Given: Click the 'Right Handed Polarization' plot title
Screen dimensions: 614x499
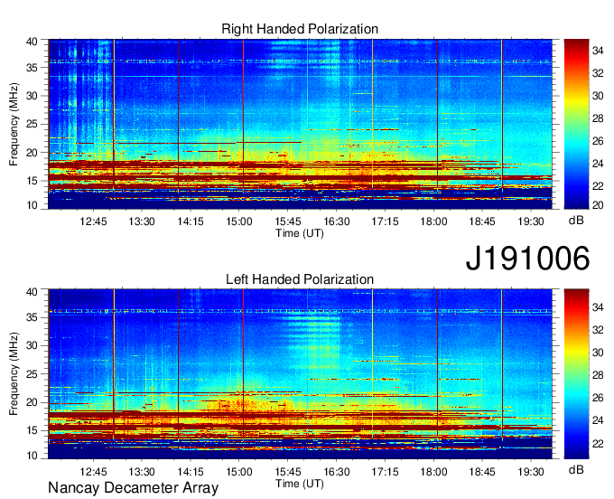Looking at the screenshot, I should (x=300, y=29).
